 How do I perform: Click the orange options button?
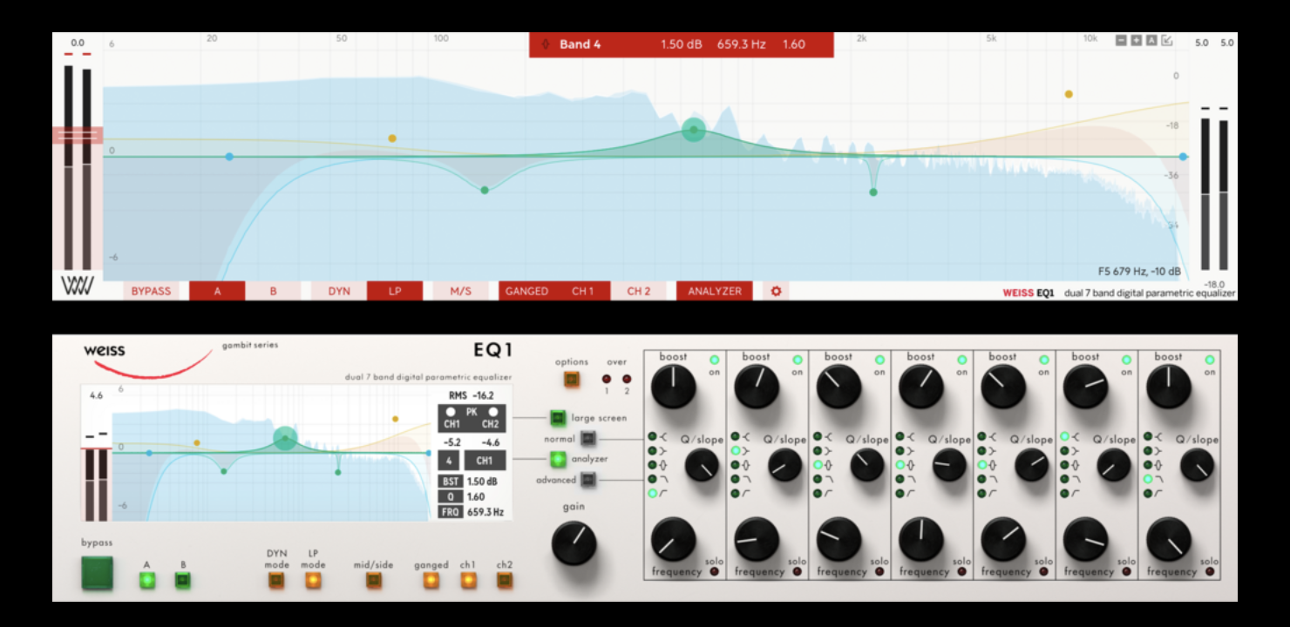tap(572, 380)
